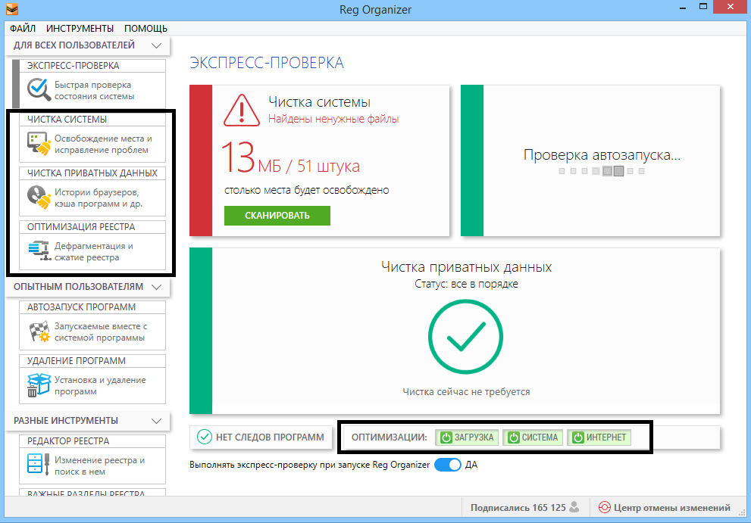Maximize the Reg Organizer window
Screen dimensions: 751x523
point(703,7)
